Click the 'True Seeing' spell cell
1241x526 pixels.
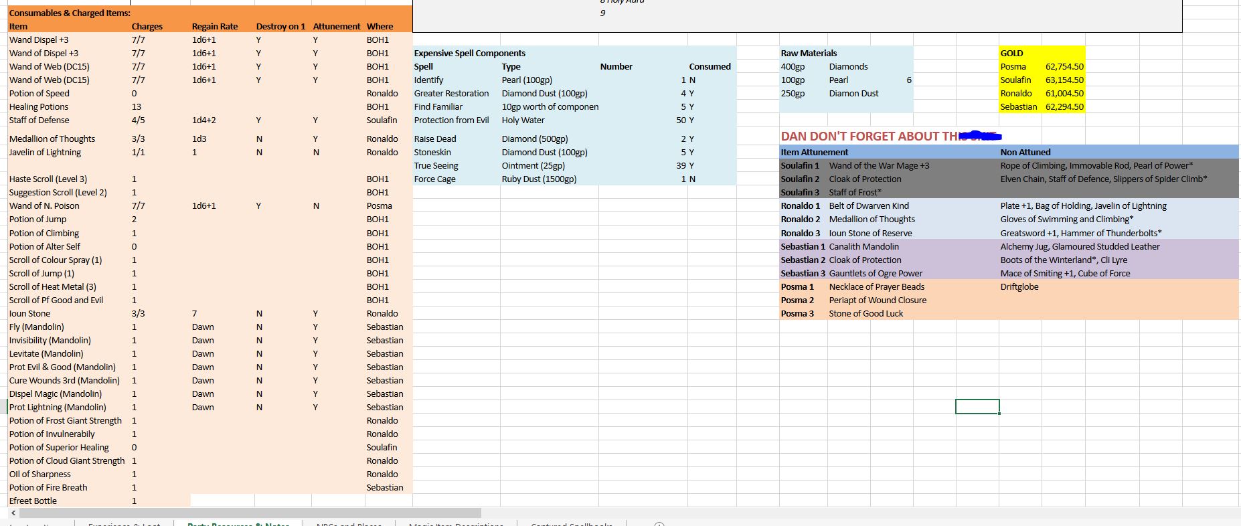[436, 165]
